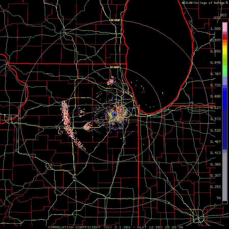Click the KLOT station identifier in the caption
The height and width of the screenshot is (229, 229).
142,227
